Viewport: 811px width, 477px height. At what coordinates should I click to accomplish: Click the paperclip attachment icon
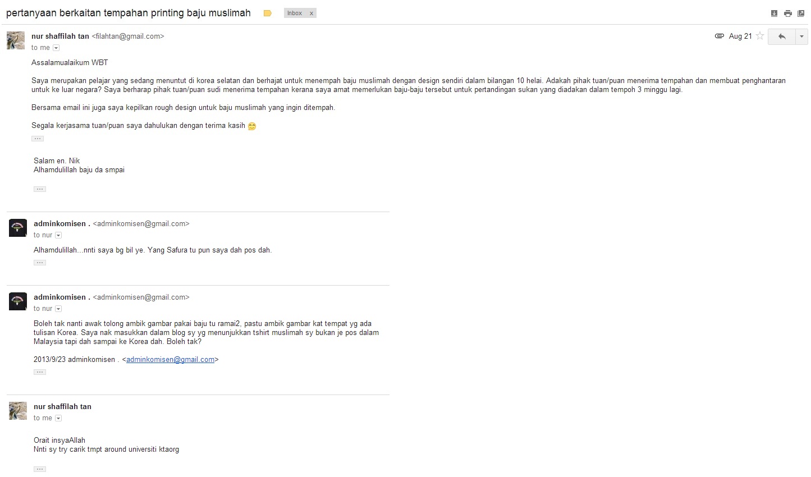719,36
